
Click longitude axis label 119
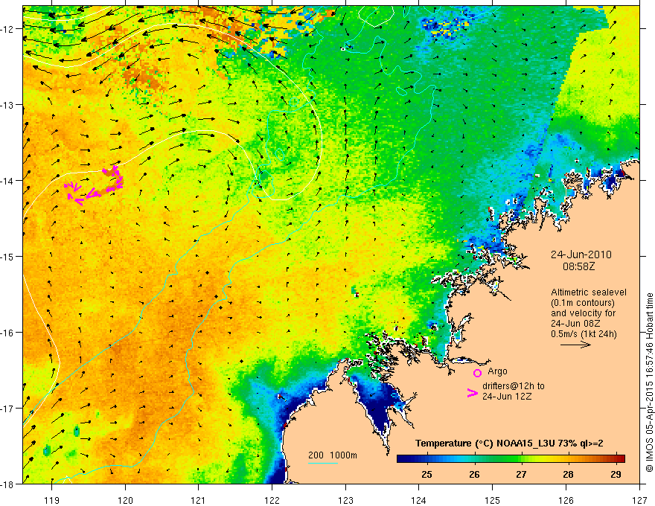(x=52, y=500)
